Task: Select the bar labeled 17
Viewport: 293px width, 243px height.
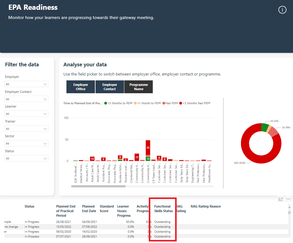Action: pos(137,157)
